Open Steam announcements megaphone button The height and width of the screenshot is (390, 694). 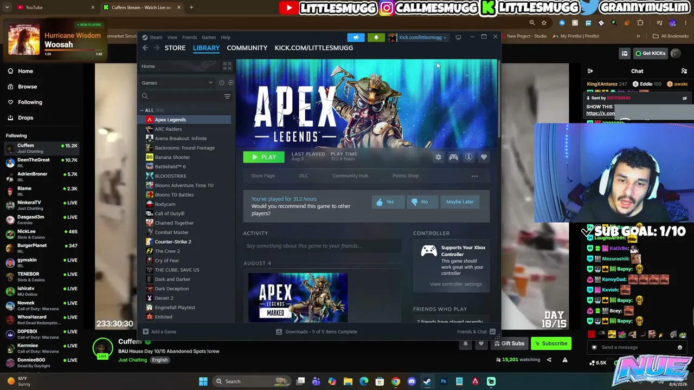(x=356, y=37)
